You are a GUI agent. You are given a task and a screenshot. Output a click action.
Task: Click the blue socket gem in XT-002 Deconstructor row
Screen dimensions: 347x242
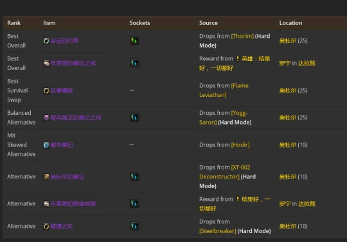(134, 177)
